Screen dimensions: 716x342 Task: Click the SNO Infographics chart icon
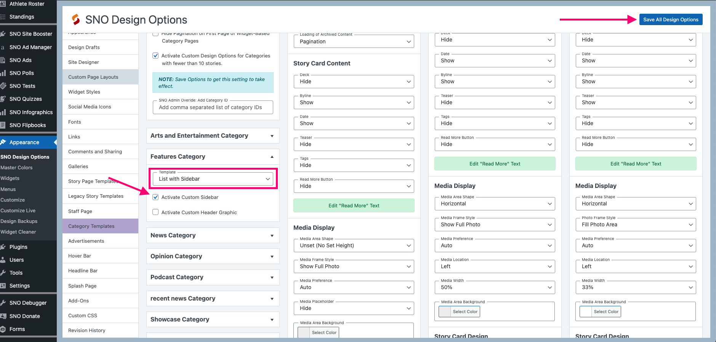3,112
